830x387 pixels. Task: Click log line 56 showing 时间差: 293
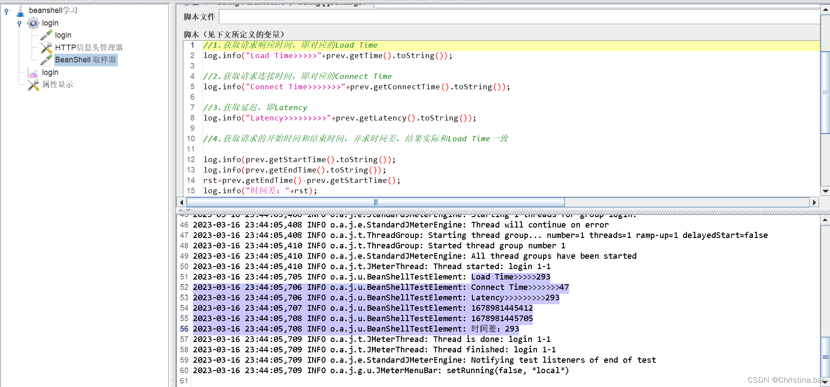pos(356,329)
